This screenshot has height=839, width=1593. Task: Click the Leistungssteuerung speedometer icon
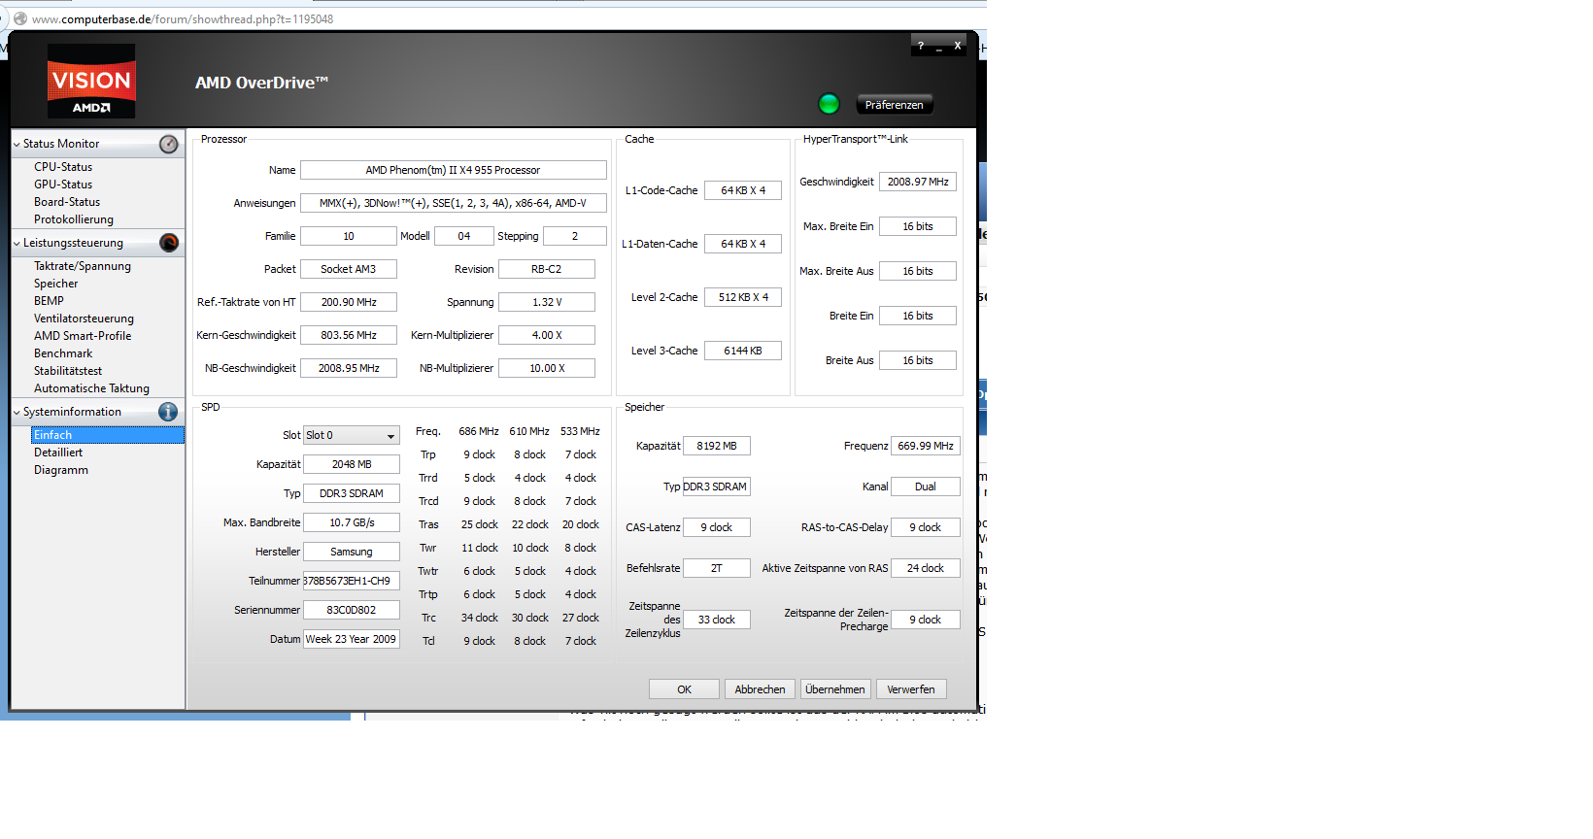tap(168, 243)
